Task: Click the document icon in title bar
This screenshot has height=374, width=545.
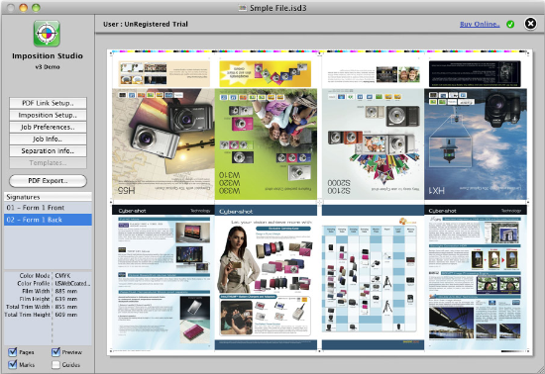Action: [x=243, y=8]
